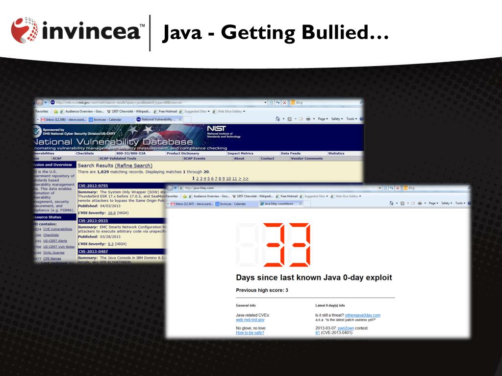This screenshot has height=376, width=502.
Task: Click the search magnifier in NVD window
Action: click(x=361, y=102)
